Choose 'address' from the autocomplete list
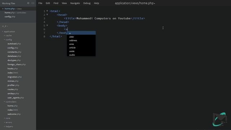Image resolution: width=231 pixels, height=130 pixels. [81, 40]
